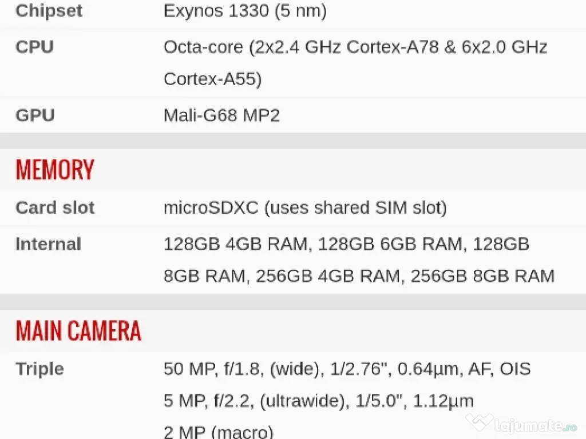
Task: Click the CPU spec label
Action: (34, 47)
